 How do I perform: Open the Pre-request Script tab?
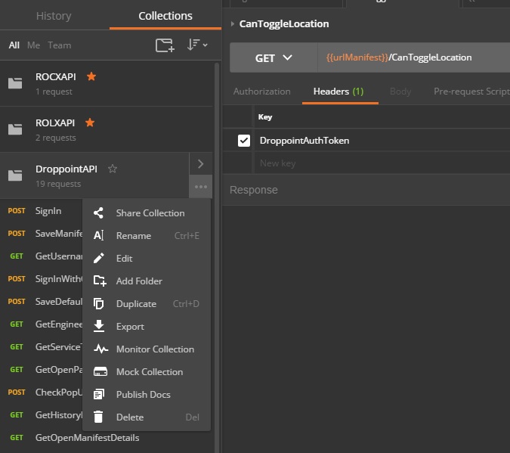[471, 92]
